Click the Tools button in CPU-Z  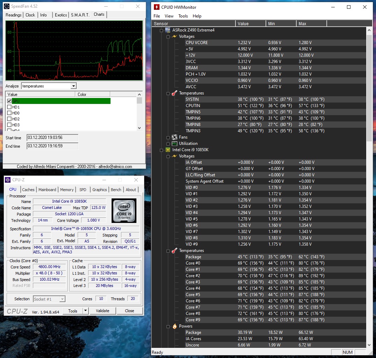(x=73, y=311)
